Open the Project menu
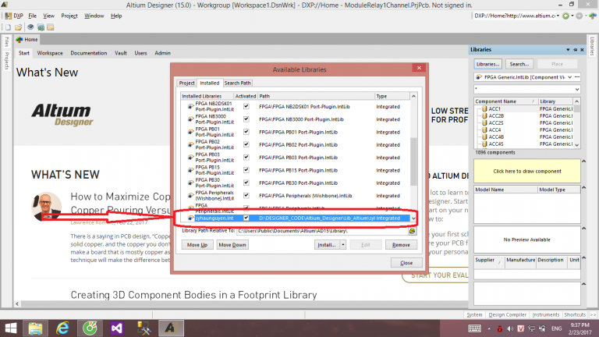599x337 pixels. pos(69,16)
